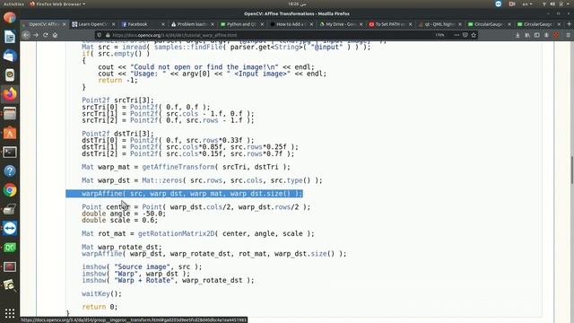Launch LibreOffice Writer from the dock
Image resolution: width=574 pixels, height=323 pixels.
coord(10,37)
